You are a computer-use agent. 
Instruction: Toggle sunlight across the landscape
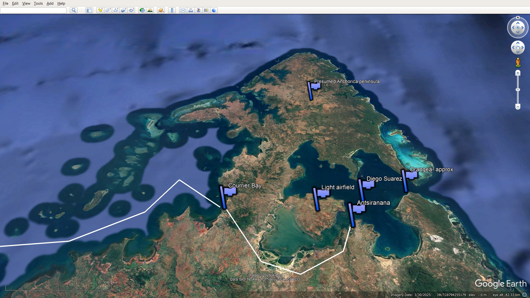(x=150, y=10)
